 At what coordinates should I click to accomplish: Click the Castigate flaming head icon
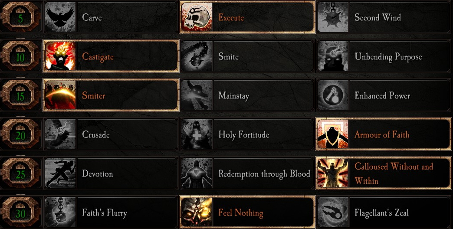[60, 56]
